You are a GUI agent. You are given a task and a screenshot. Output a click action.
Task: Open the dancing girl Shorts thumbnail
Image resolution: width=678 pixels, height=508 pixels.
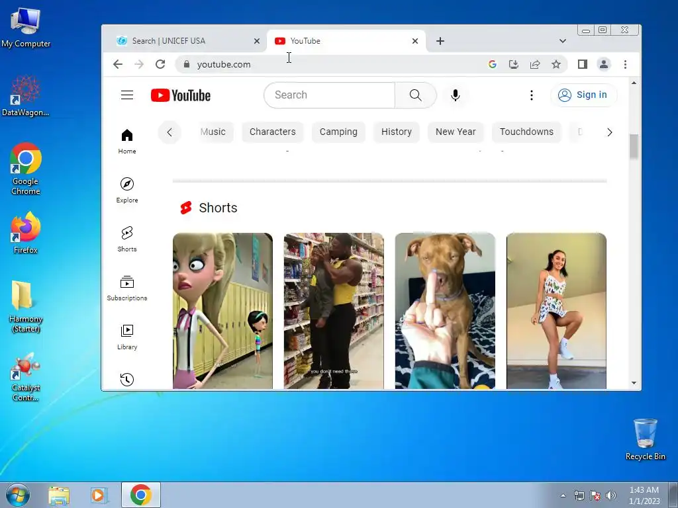[x=556, y=311]
